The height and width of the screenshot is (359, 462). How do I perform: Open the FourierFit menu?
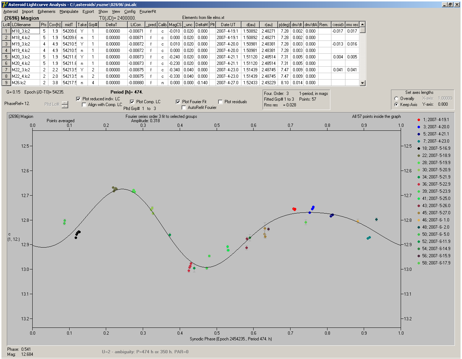click(x=148, y=11)
